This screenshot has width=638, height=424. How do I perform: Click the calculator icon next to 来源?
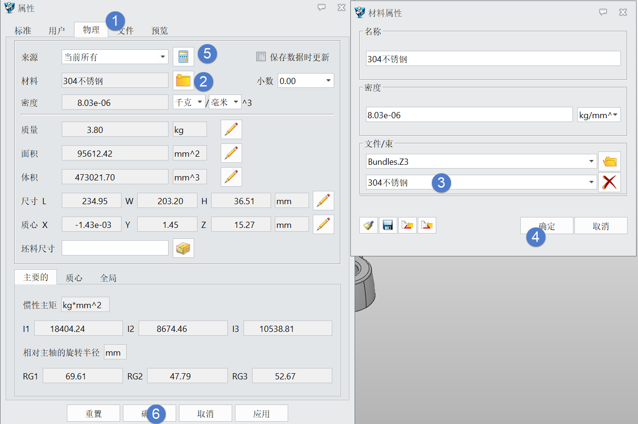[x=183, y=57]
